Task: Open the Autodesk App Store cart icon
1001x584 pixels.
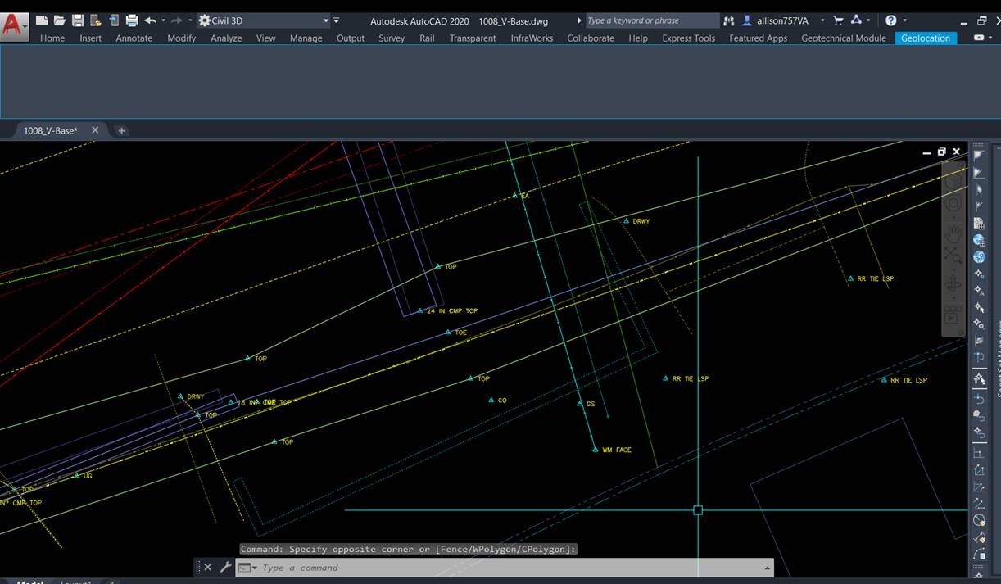Action: coord(837,20)
